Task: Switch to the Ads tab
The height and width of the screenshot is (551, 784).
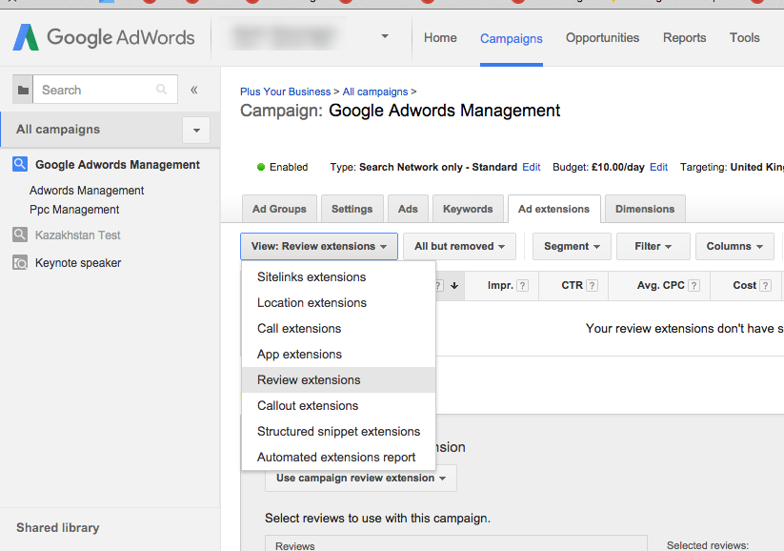Action: 408,209
